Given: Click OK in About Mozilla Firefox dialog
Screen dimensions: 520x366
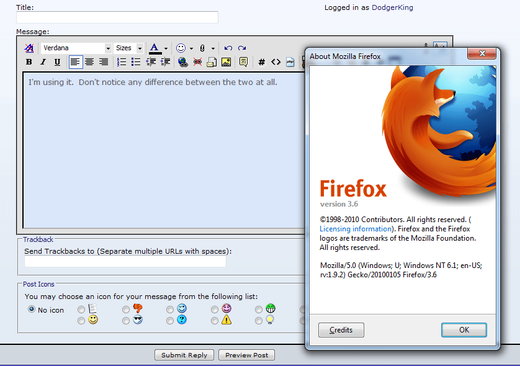Looking at the screenshot, I should [464, 330].
